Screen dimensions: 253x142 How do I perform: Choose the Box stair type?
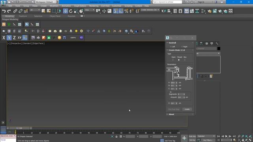185,60
